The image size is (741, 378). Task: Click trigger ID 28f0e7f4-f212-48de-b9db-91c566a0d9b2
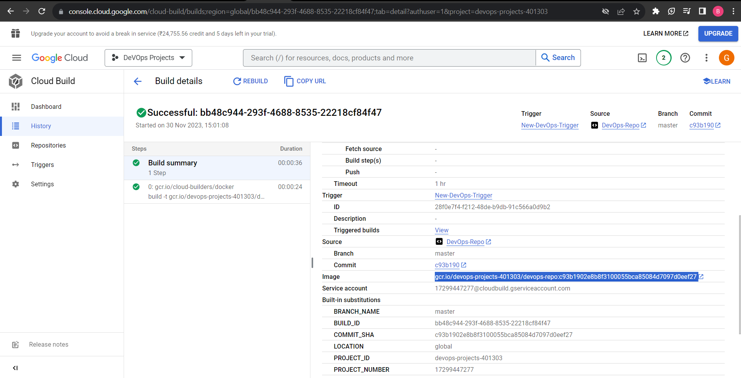493,207
